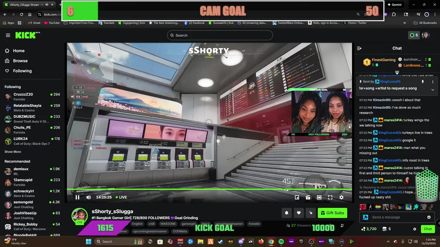Pause the live stream video
This screenshot has width=440, height=247.
point(77,197)
